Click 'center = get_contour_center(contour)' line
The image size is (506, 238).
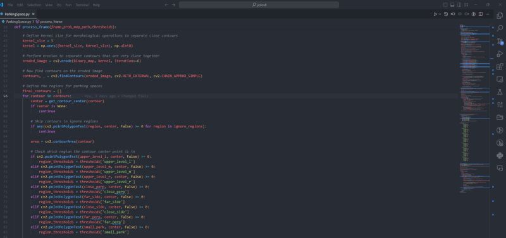pos(68,101)
